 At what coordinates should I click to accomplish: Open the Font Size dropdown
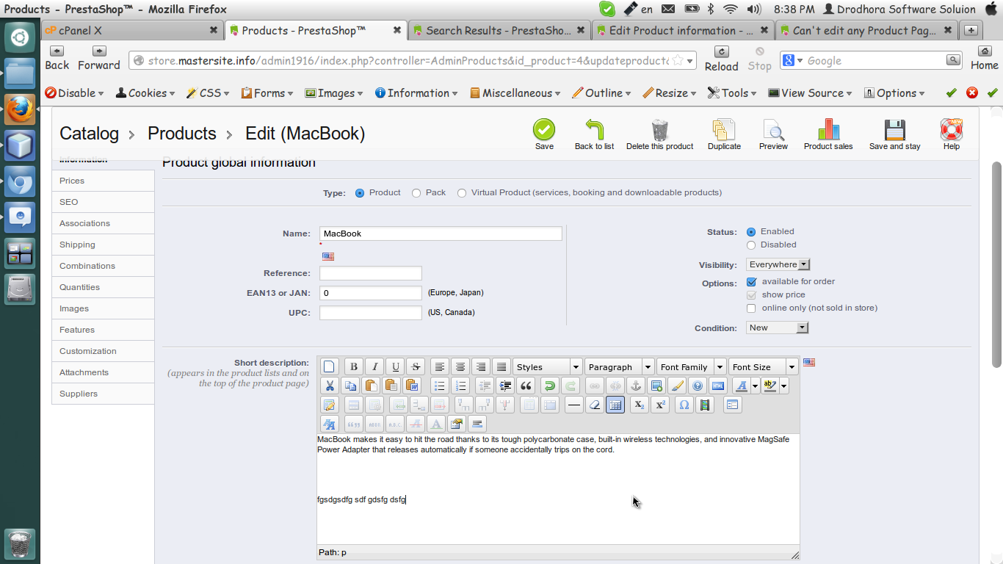[x=763, y=366]
